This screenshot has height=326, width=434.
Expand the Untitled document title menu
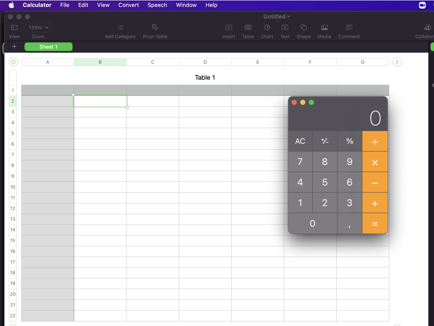[x=277, y=16]
